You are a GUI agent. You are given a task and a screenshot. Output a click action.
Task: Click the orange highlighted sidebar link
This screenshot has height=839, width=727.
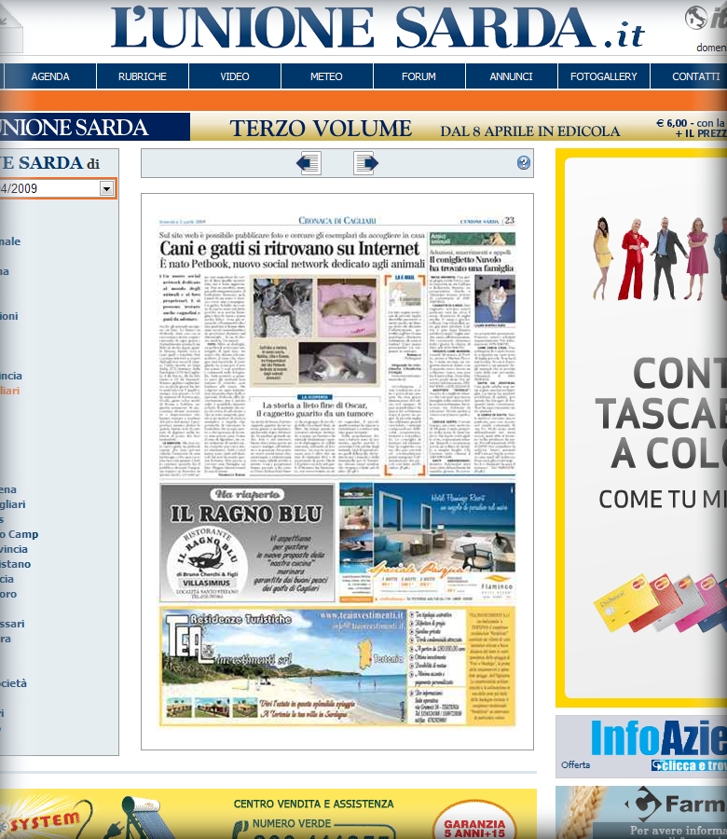point(9,391)
